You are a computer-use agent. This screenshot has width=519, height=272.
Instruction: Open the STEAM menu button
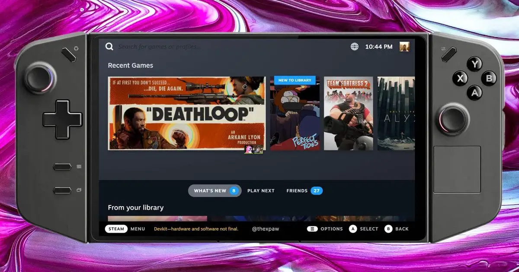click(116, 229)
